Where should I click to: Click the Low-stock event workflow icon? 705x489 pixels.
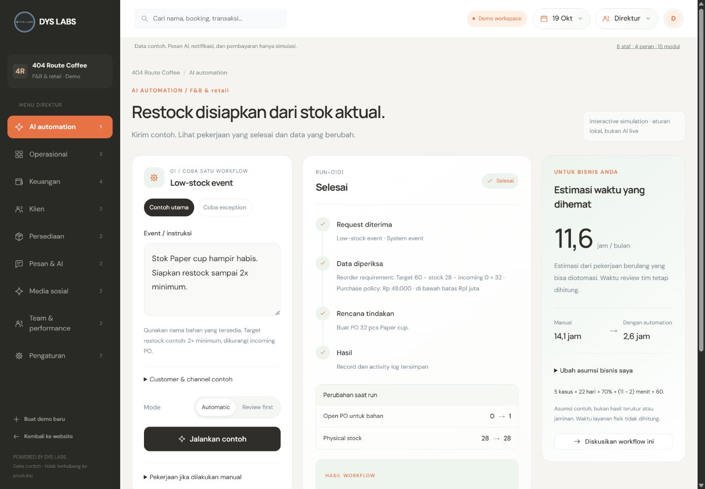coord(154,177)
